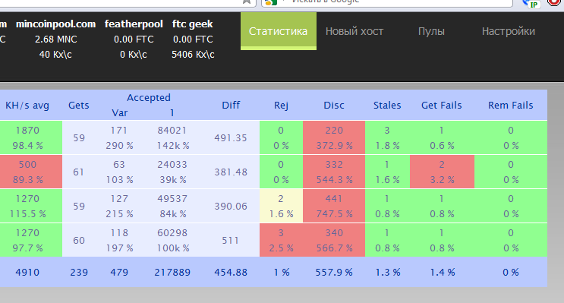Screen dimensions: 564x303
Task: Select the mincoinpool.com pool header
Action: tap(55, 24)
